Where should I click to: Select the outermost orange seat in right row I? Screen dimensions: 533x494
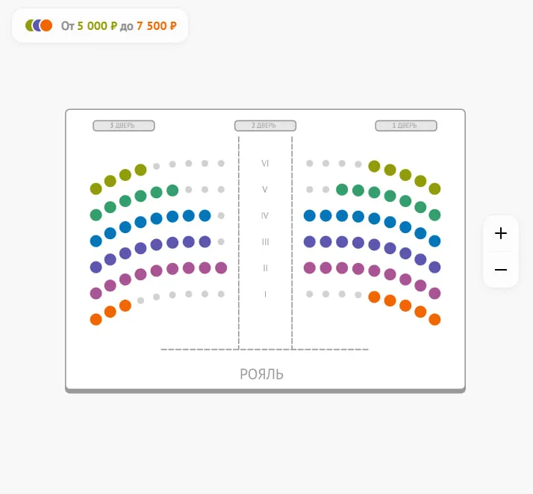pos(434,319)
